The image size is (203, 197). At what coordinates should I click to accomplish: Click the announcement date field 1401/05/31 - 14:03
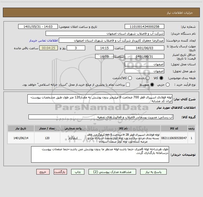pos(38,27)
